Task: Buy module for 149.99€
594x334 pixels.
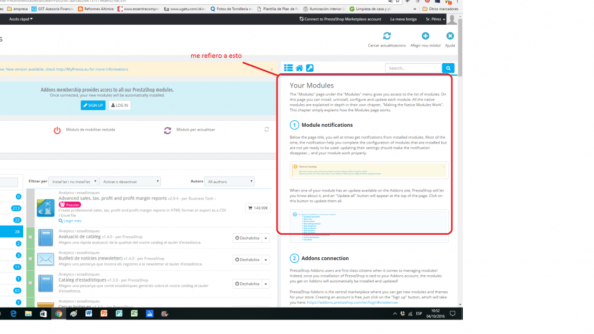Action: (258, 208)
